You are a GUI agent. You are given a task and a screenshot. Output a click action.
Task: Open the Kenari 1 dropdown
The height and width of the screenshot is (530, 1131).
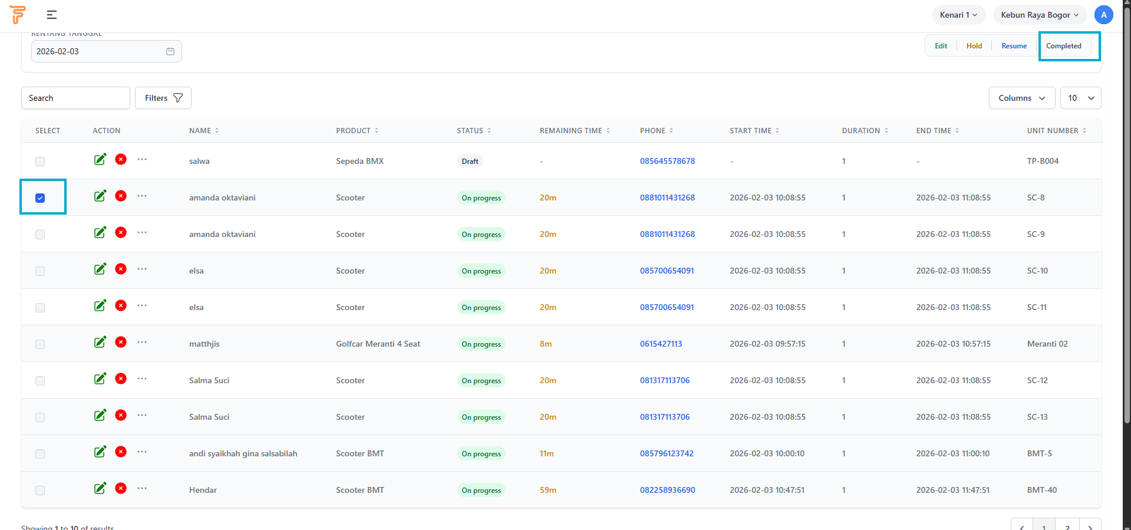pos(958,15)
